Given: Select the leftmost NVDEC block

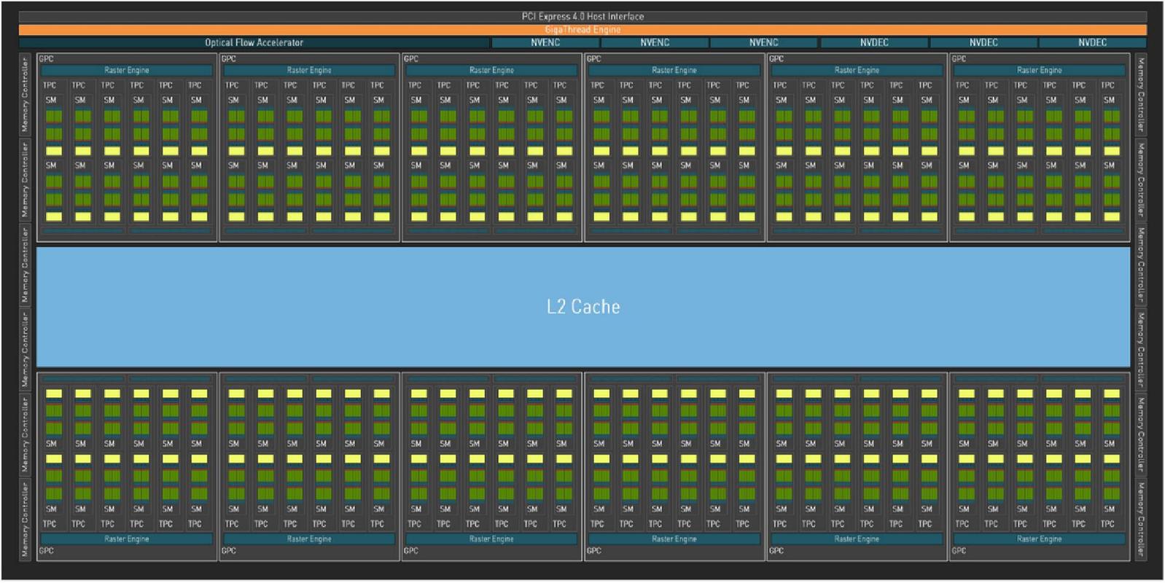Looking at the screenshot, I should (x=874, y=43).
